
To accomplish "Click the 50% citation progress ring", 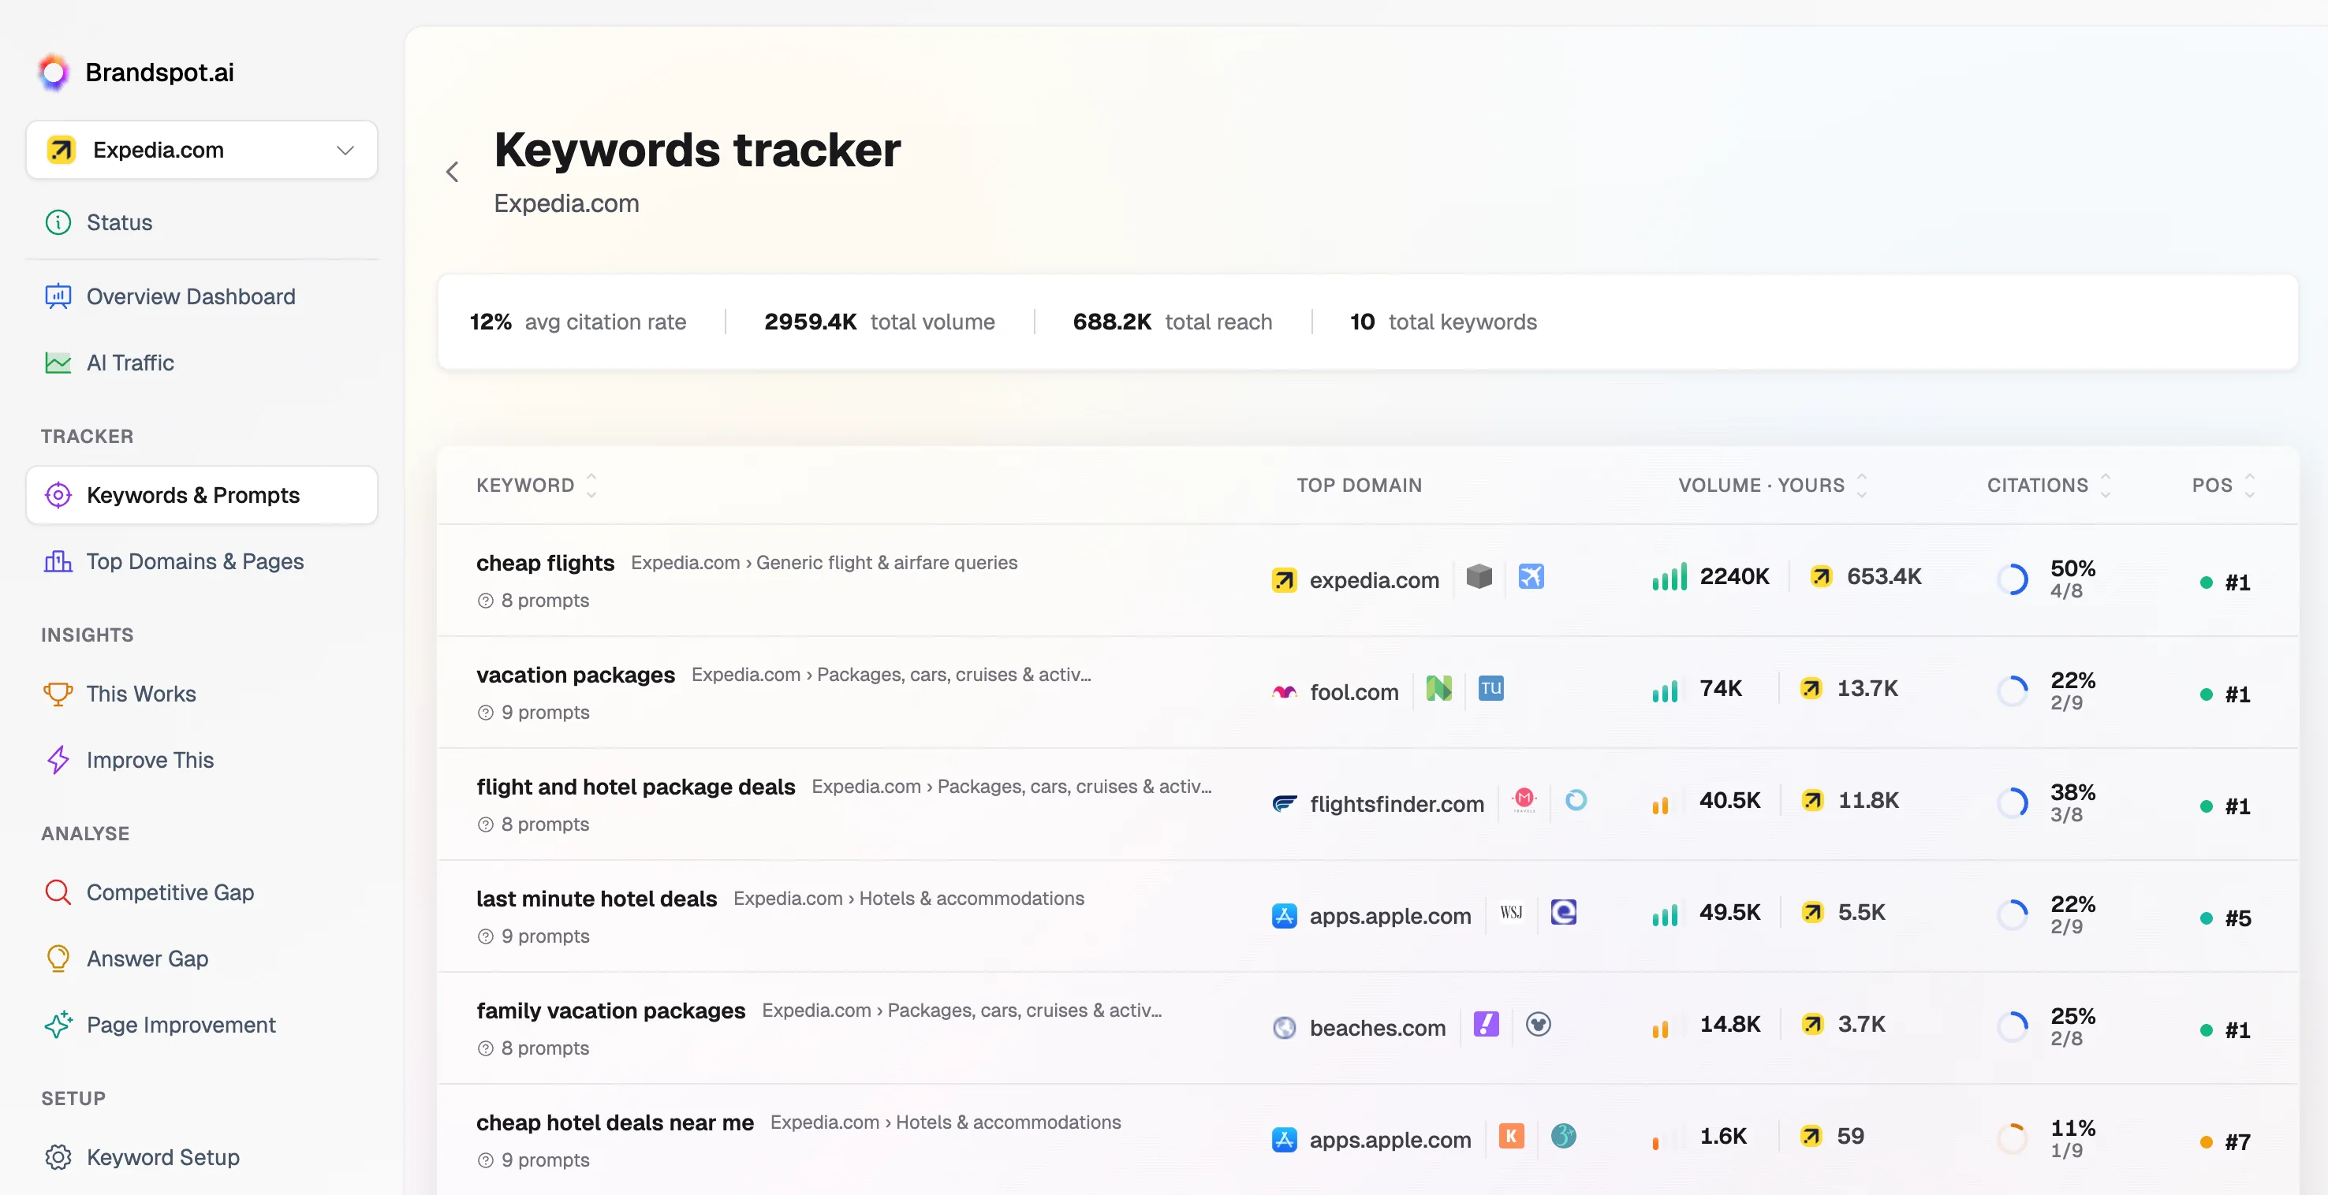I will pyautogui.click(x=2013, y=578).
